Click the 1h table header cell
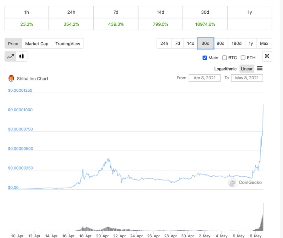Screen dimensions: 283x238 tap(27, 12)
